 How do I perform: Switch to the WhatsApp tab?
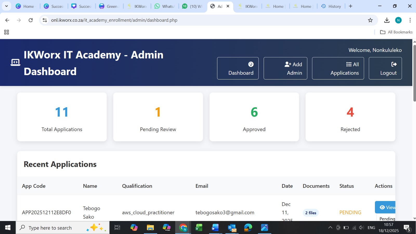pos(165,6)
